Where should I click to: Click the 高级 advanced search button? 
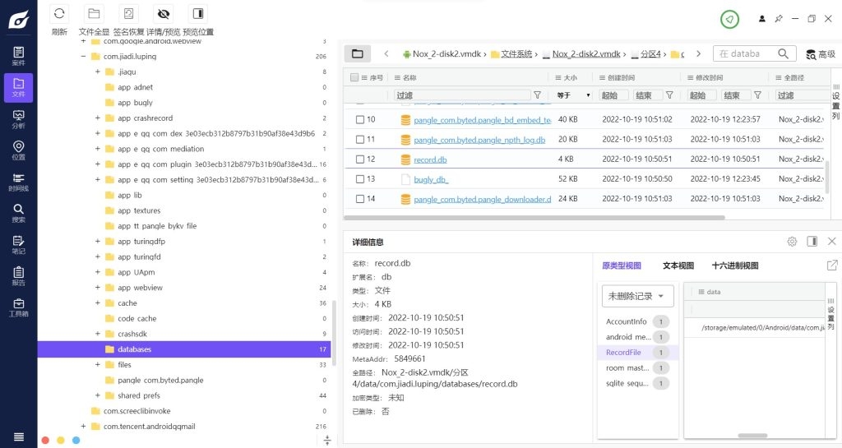coord(821,54)
